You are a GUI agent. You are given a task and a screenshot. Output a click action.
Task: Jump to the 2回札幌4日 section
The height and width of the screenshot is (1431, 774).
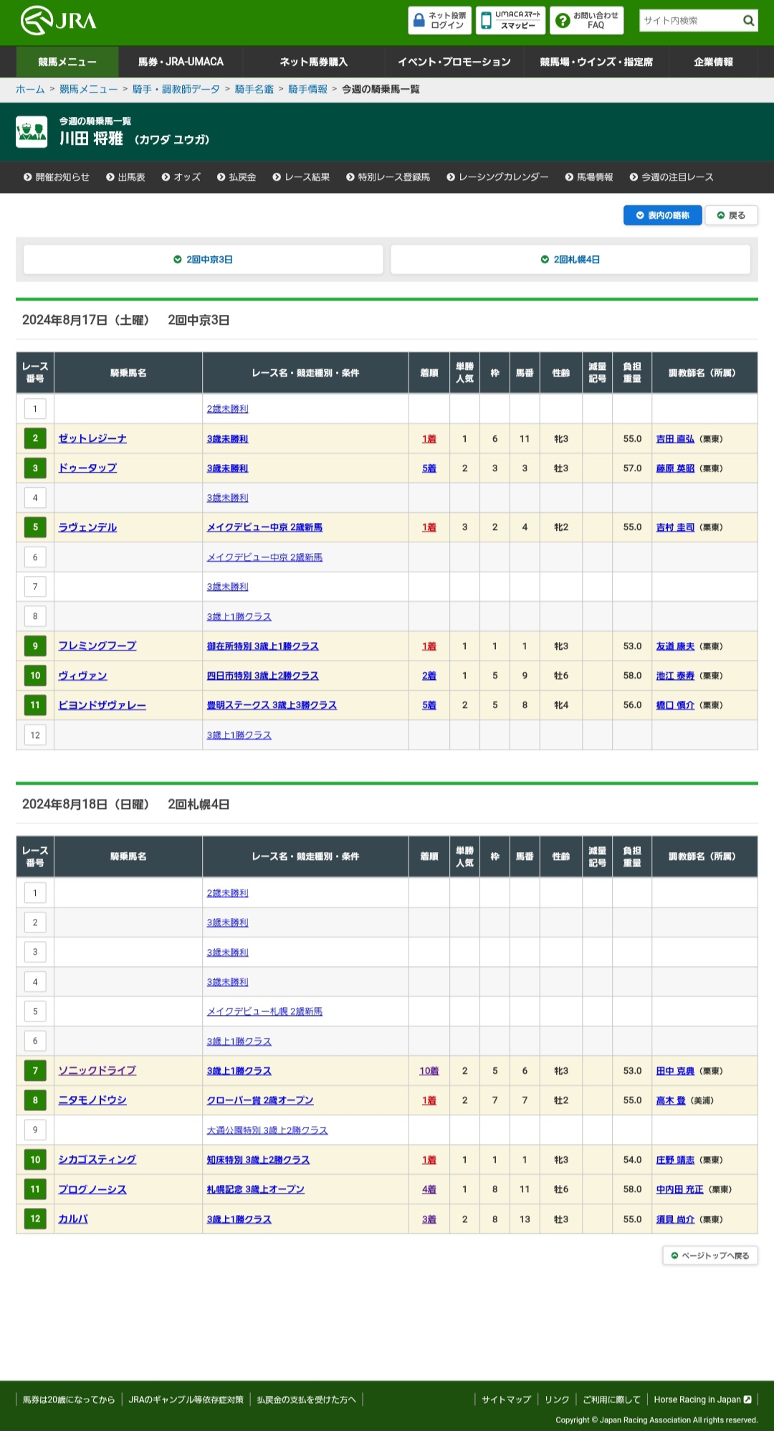(x=570, y=259)
